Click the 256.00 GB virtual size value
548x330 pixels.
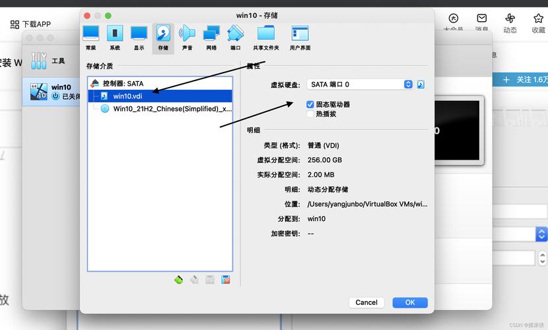[x=325, y=160]
